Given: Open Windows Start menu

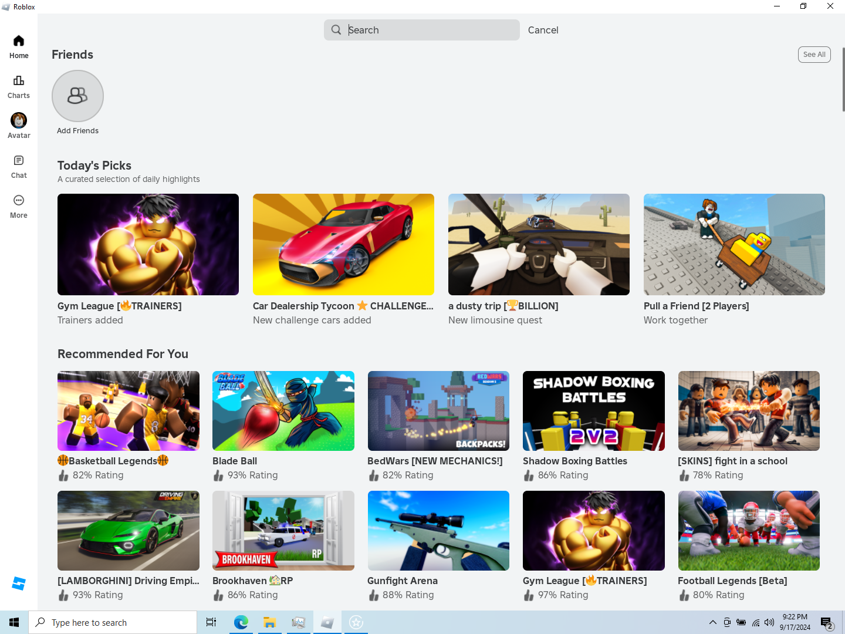Looking at the screenshot, I should (14, 622).
